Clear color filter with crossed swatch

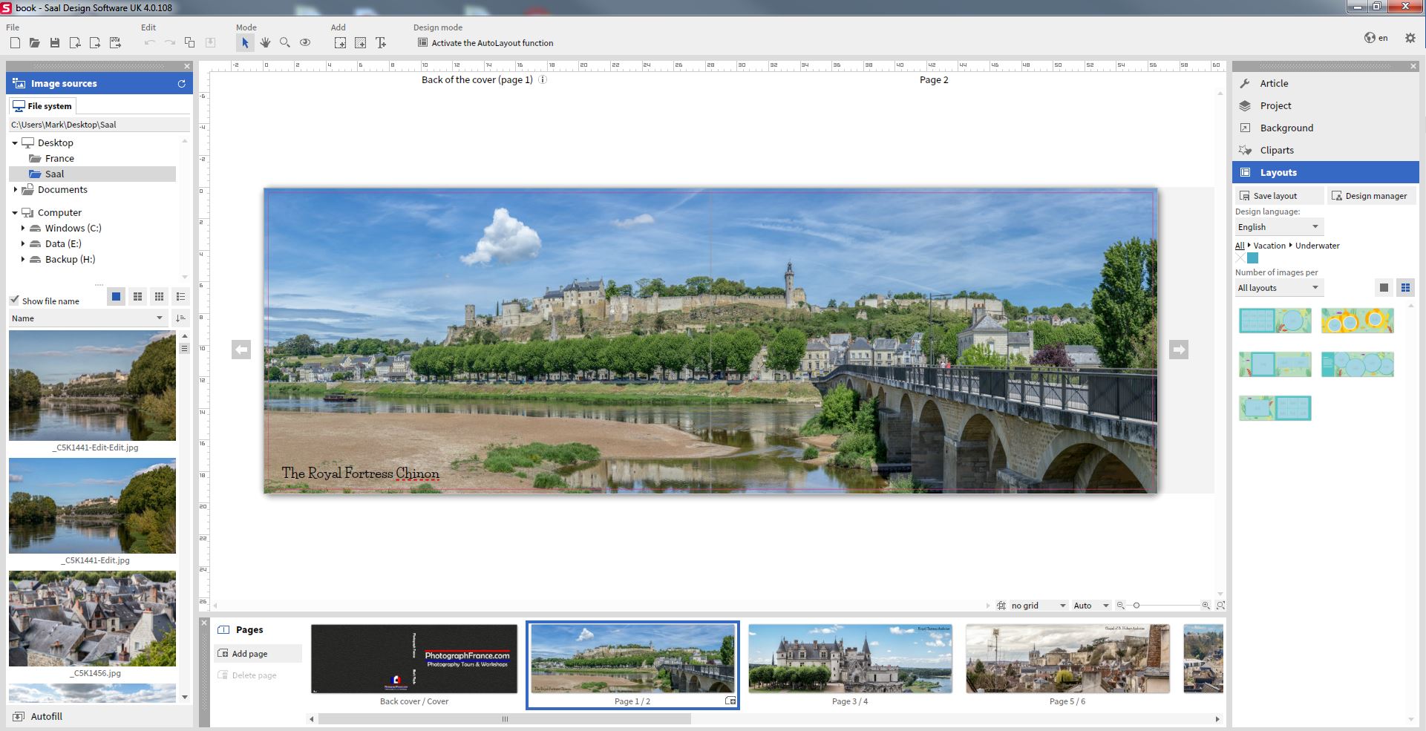tap(1240, 258)
